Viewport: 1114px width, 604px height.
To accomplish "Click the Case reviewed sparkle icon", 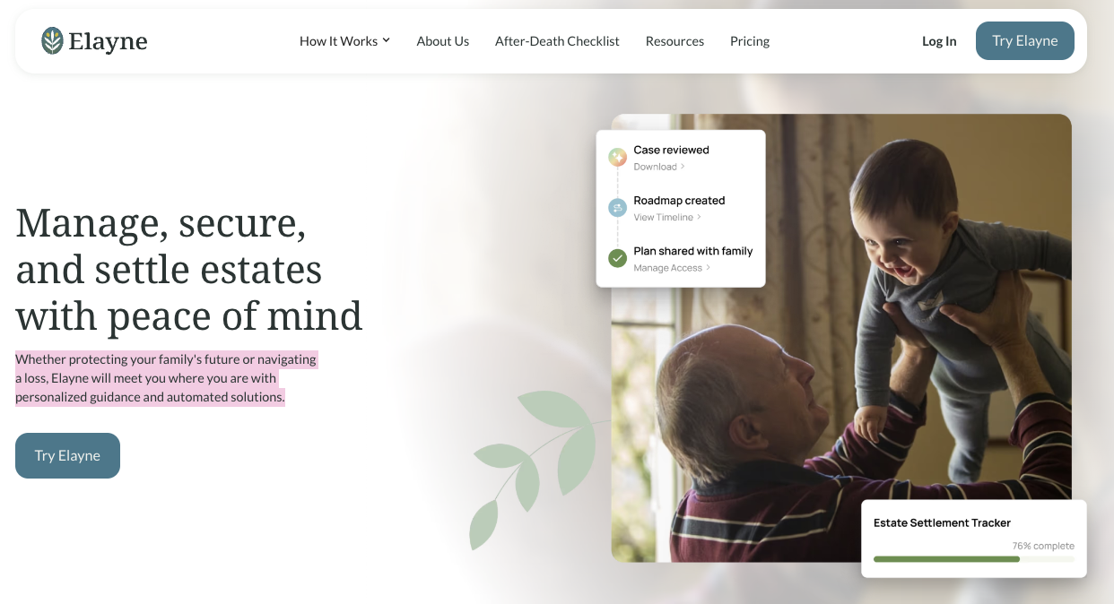I will (x=617, y=158).
